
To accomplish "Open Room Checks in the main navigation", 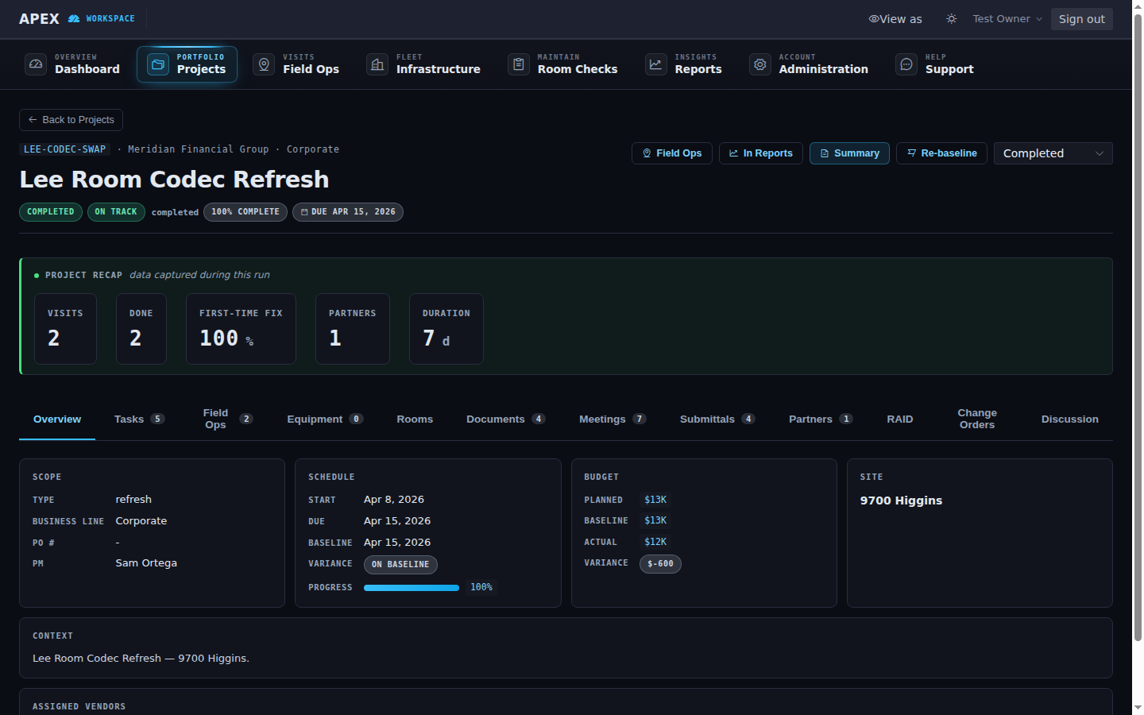I will (563, 64).
